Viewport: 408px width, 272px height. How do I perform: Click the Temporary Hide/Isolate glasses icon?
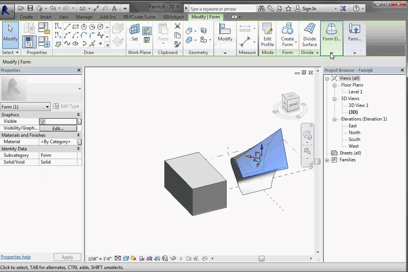click(173, 258)
